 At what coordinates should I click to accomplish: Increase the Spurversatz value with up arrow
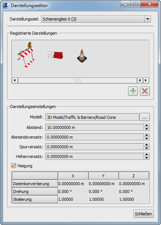point(146,145)
